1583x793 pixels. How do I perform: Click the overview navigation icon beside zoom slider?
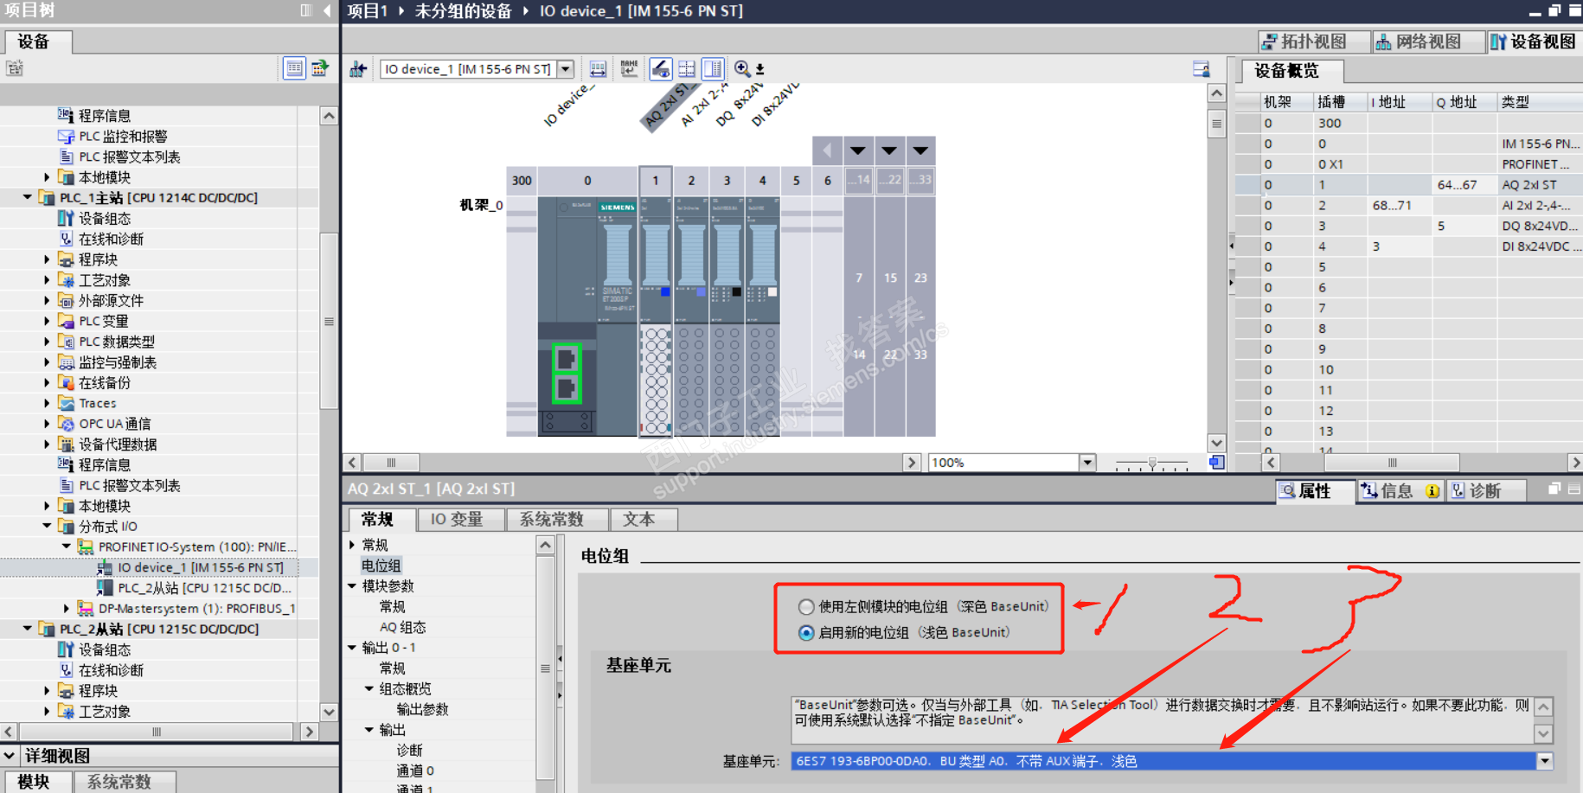[1216, 463]
